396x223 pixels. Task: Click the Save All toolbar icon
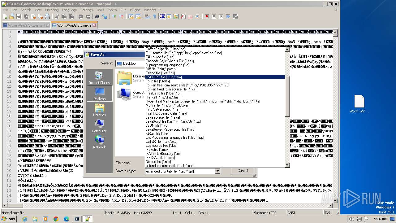click(x=25, y=16)
